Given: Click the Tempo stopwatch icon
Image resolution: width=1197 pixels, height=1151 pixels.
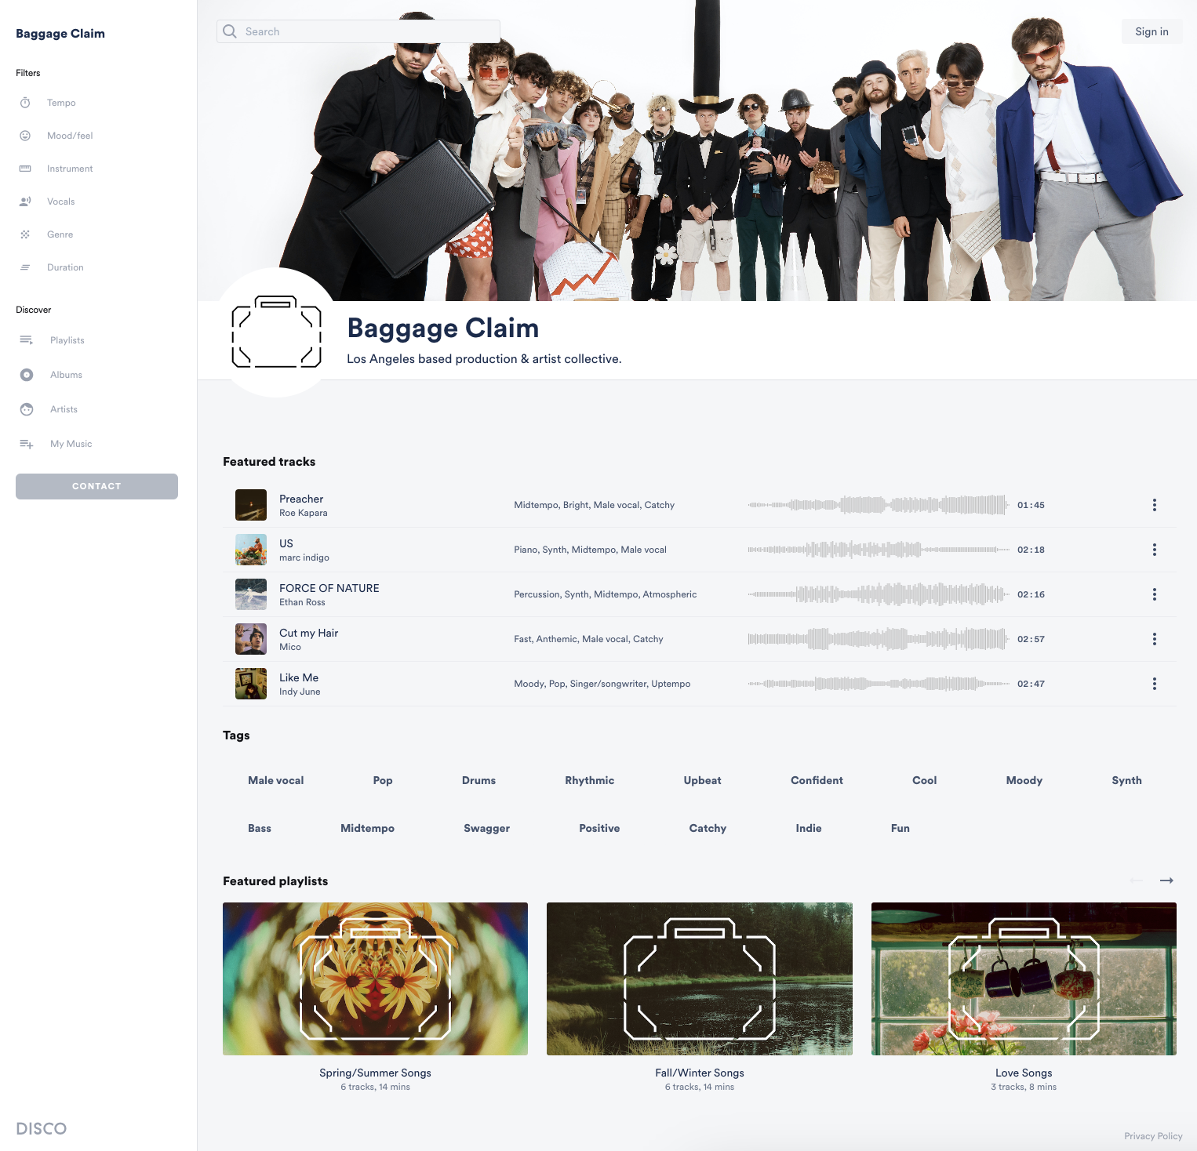Looking at the screenshot, I should coord(25,103).
